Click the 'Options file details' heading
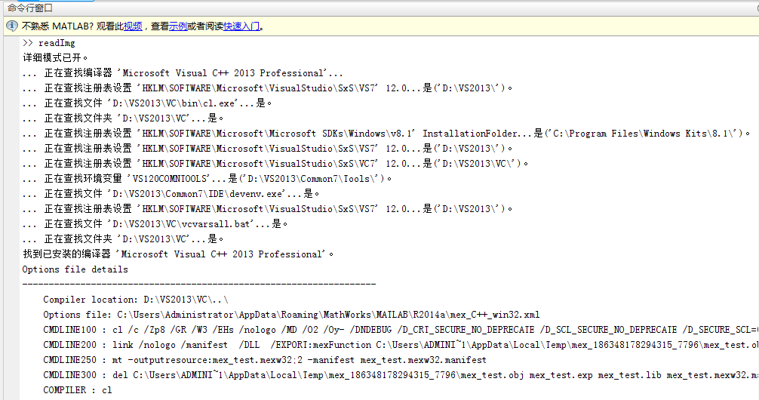 [75, 269]
